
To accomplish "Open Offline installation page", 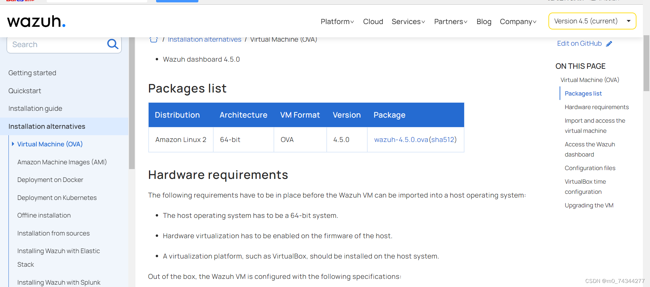I will pos(44,215).
